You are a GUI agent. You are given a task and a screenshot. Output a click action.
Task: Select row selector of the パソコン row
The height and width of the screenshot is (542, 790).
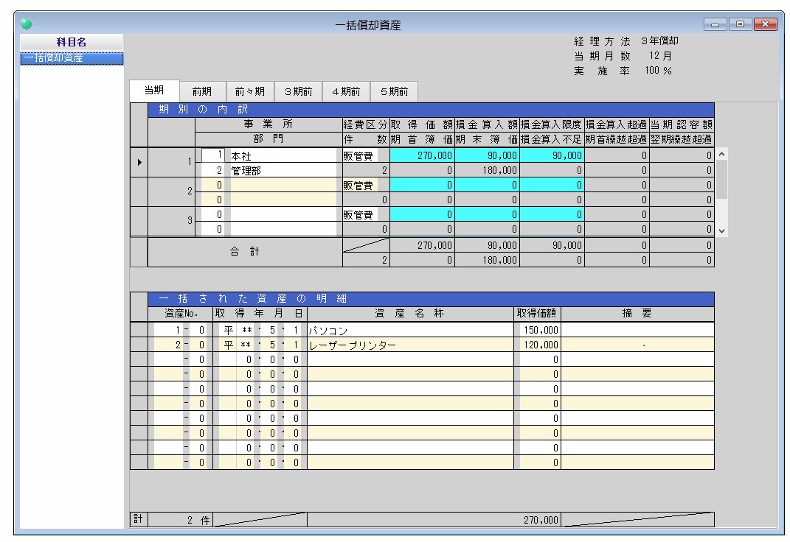(139, 330)
